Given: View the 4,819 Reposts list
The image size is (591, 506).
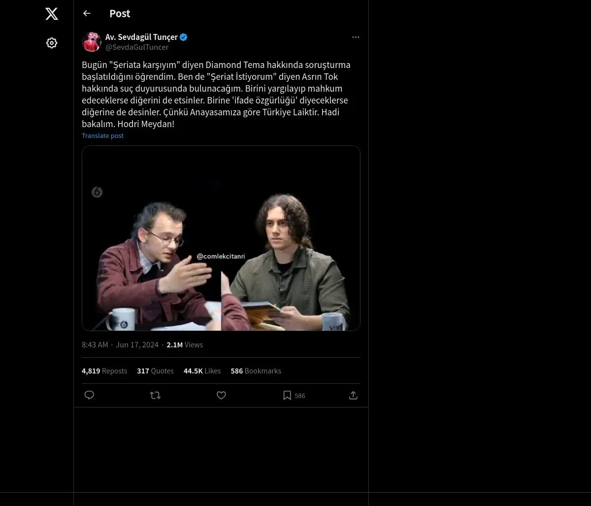Looking at the screenshot, I should [104, 371].
